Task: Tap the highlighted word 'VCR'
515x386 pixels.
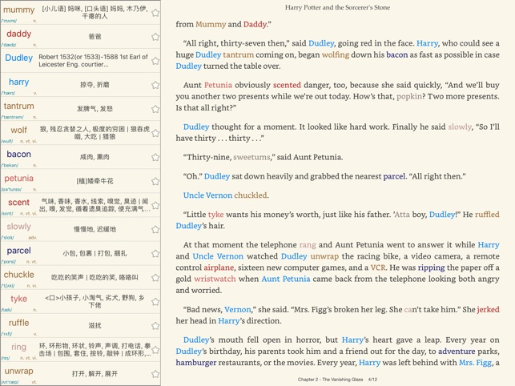Action: tap(378, 267)
